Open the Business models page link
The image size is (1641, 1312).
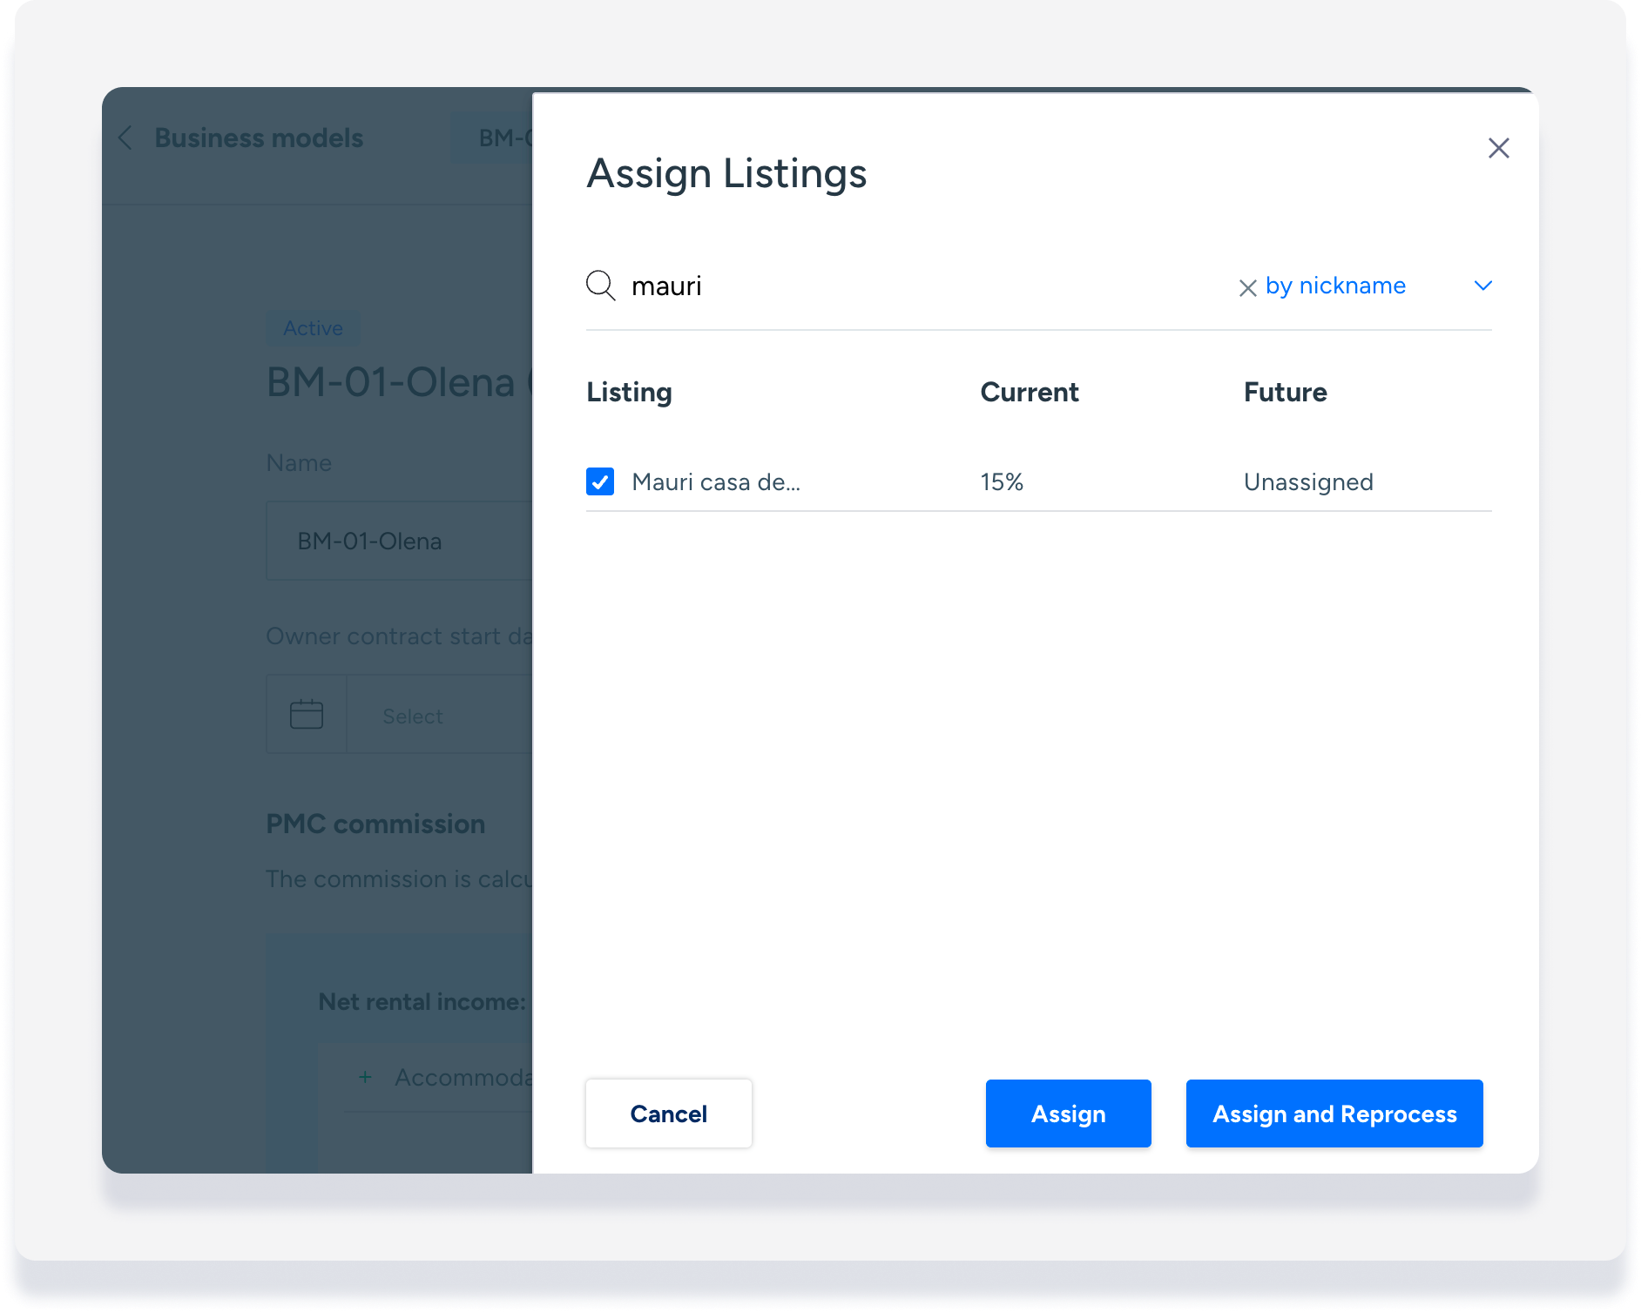click(259, 138)
